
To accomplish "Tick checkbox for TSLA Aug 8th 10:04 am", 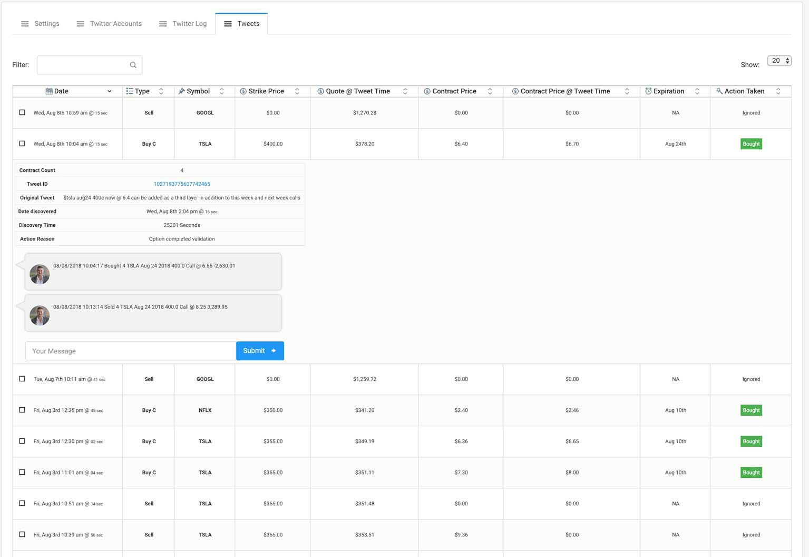I will pyautogui.click(x=22, y=143).
